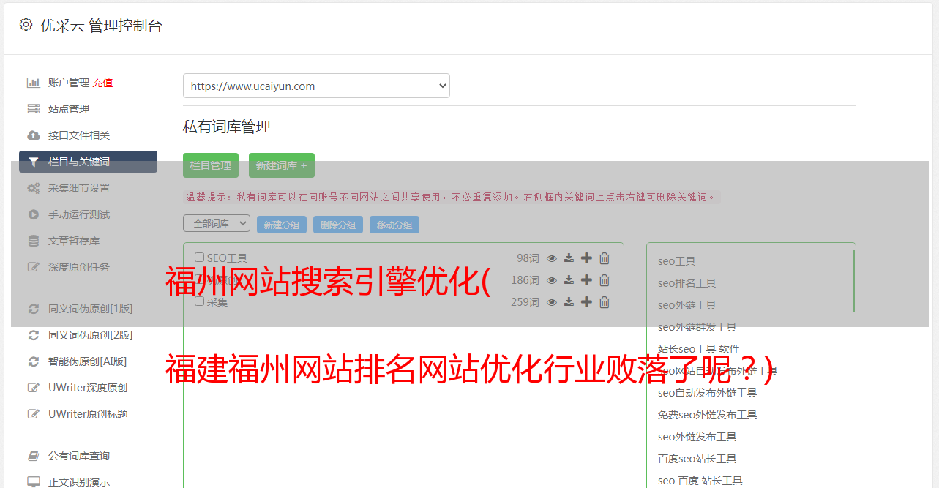
Task: View SEO工具 keywords with the eye icon
Action: pos(552,258)
